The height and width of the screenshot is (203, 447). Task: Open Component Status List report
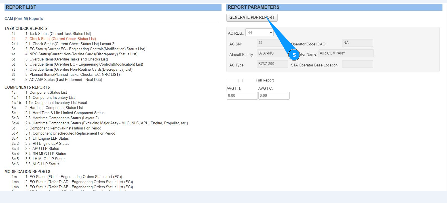(46, 93)
